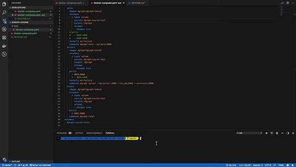Click the 'dgraph-ratel' command text
This screenshot has height=167, width=296.
pyautogui.click(x=87, y=116)
